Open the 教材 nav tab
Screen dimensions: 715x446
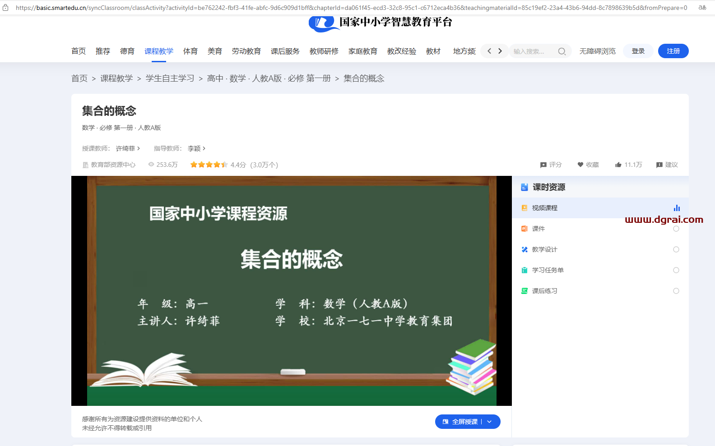[x=433, y=51]
